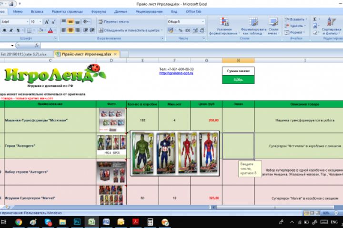Click the Avengers figures photo thumbnail
Screen dimensions: 343x228
pos(111,145)
